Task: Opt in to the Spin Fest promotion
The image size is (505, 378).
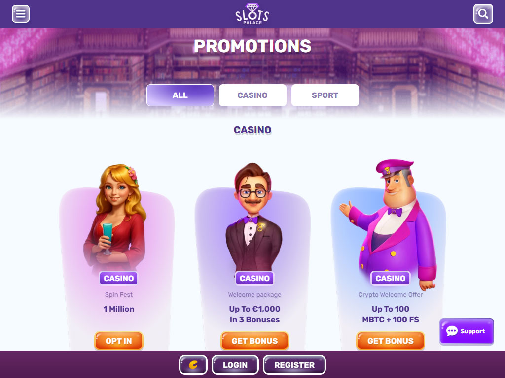Action: (x=118, y=341)
